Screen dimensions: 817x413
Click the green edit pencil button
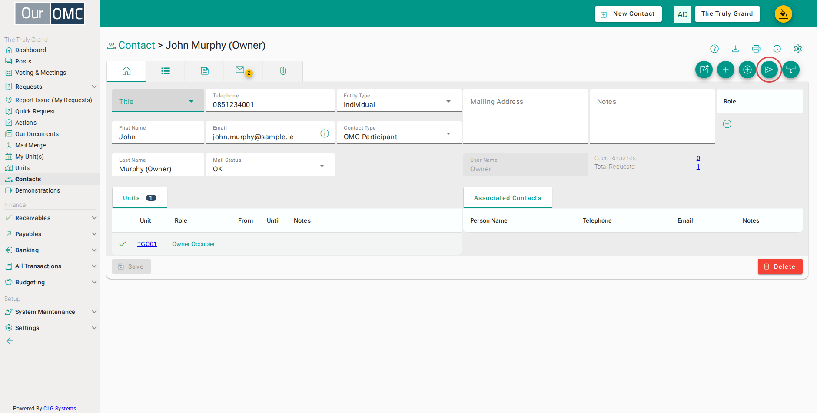[x=704, y=70]
